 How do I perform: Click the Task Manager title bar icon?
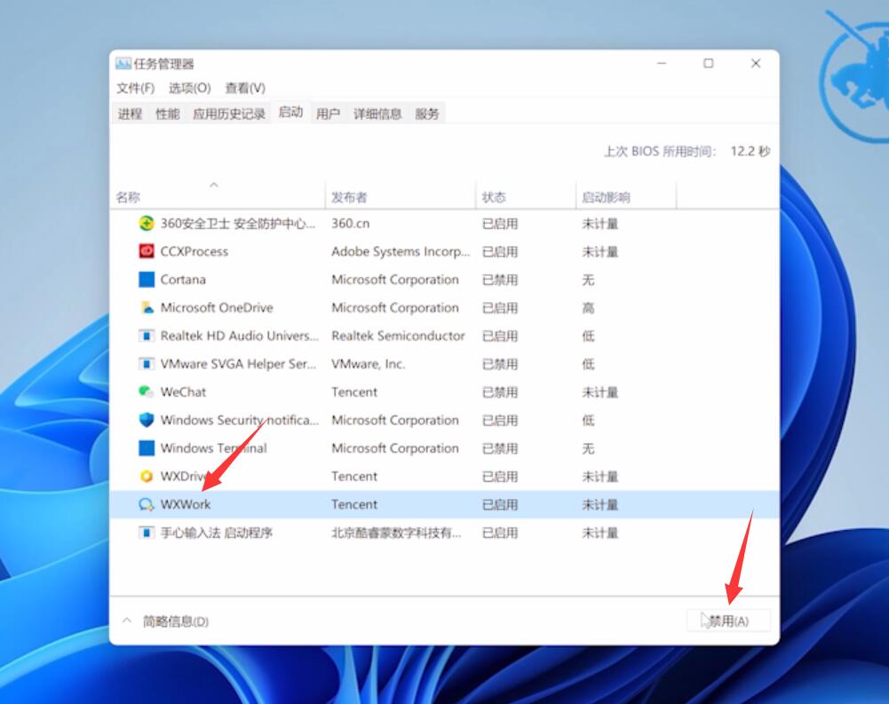(x=123, y=64)
